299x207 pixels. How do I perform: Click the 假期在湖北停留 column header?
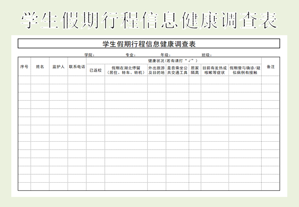click(126, 70)
